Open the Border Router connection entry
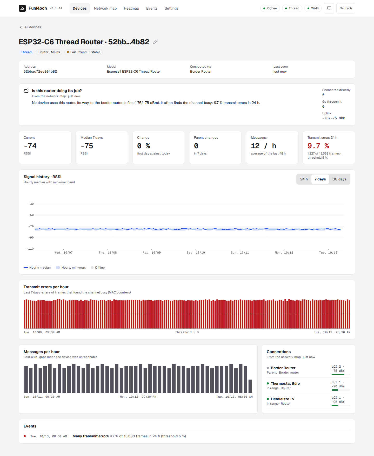Image resolution: width=374 pixels, height=456 pixels. (309, 370)
